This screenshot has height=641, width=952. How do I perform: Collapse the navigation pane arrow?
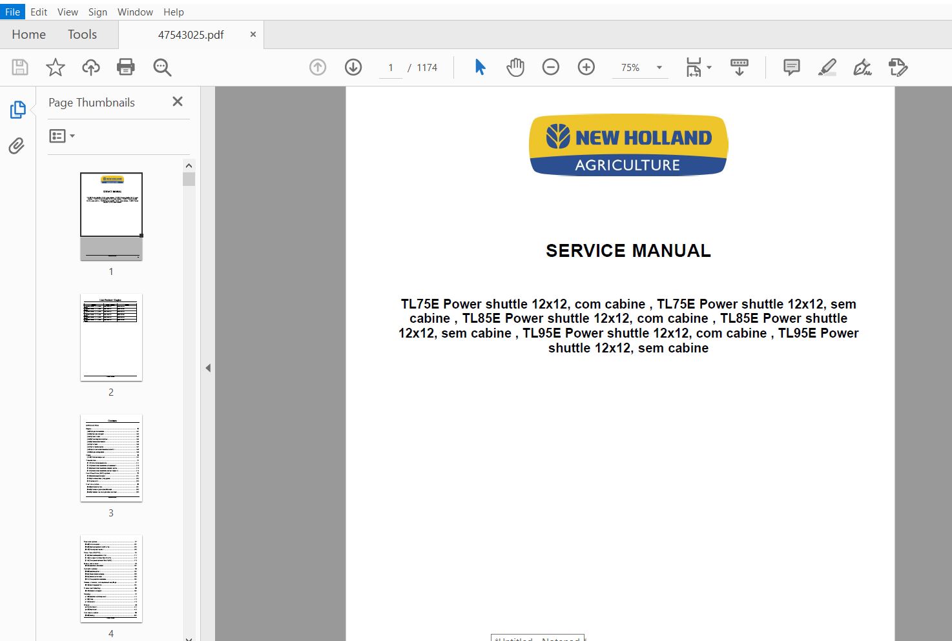click(x=208, y=368)
